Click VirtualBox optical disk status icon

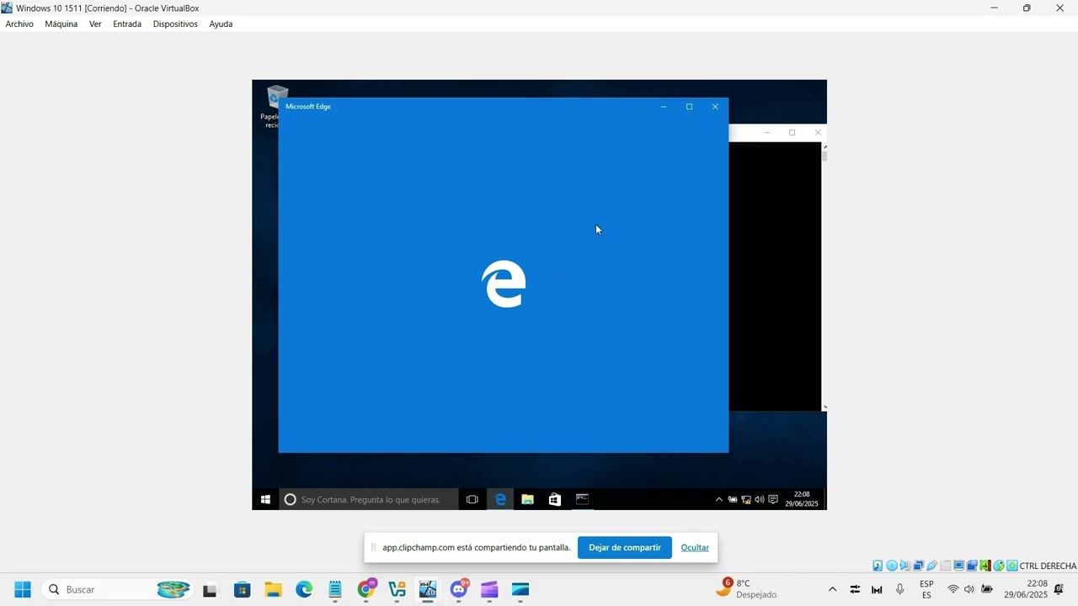[892, 566]
